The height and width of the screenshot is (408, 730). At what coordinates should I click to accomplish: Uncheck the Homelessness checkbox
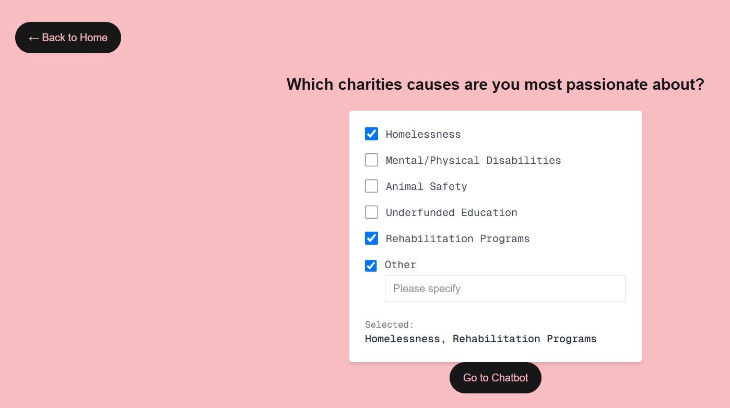tap(371, 134)
